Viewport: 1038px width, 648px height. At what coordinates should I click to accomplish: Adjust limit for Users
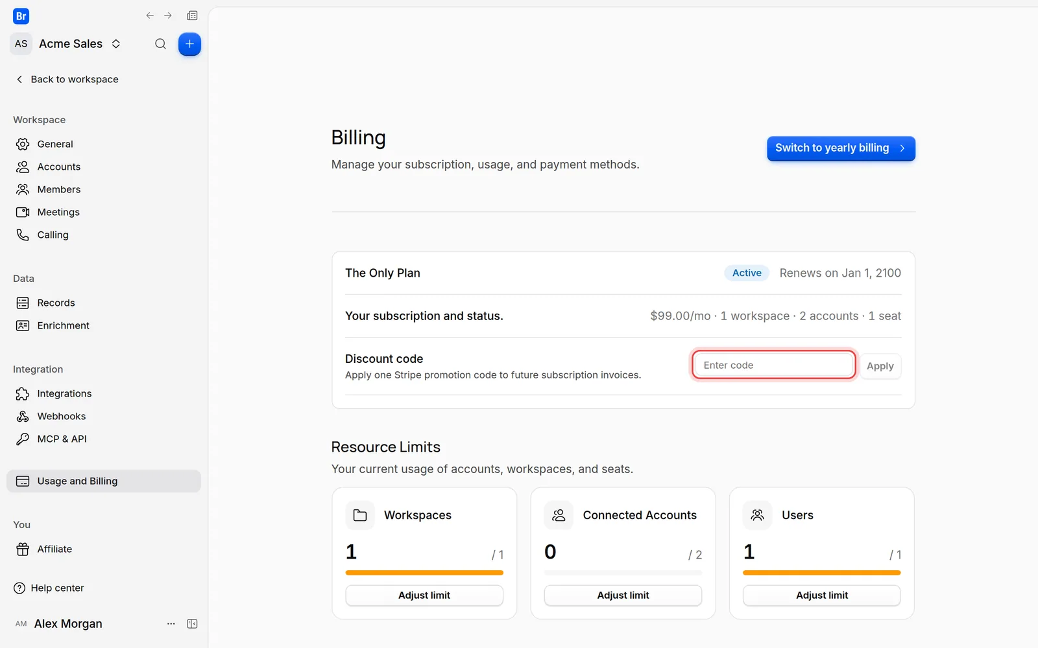coord(822,596)
